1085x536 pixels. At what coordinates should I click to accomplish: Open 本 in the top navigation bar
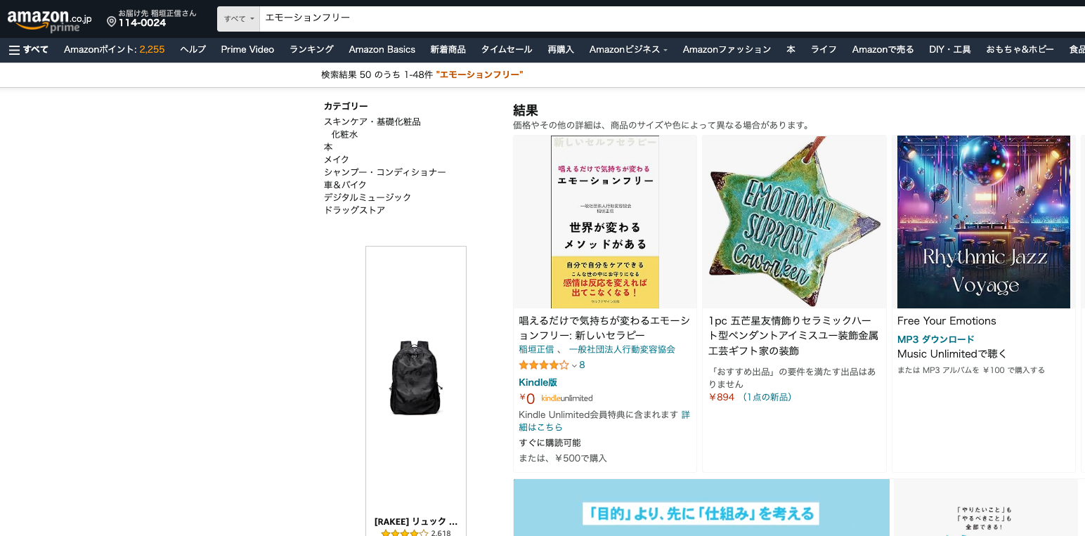click(791, 49)
